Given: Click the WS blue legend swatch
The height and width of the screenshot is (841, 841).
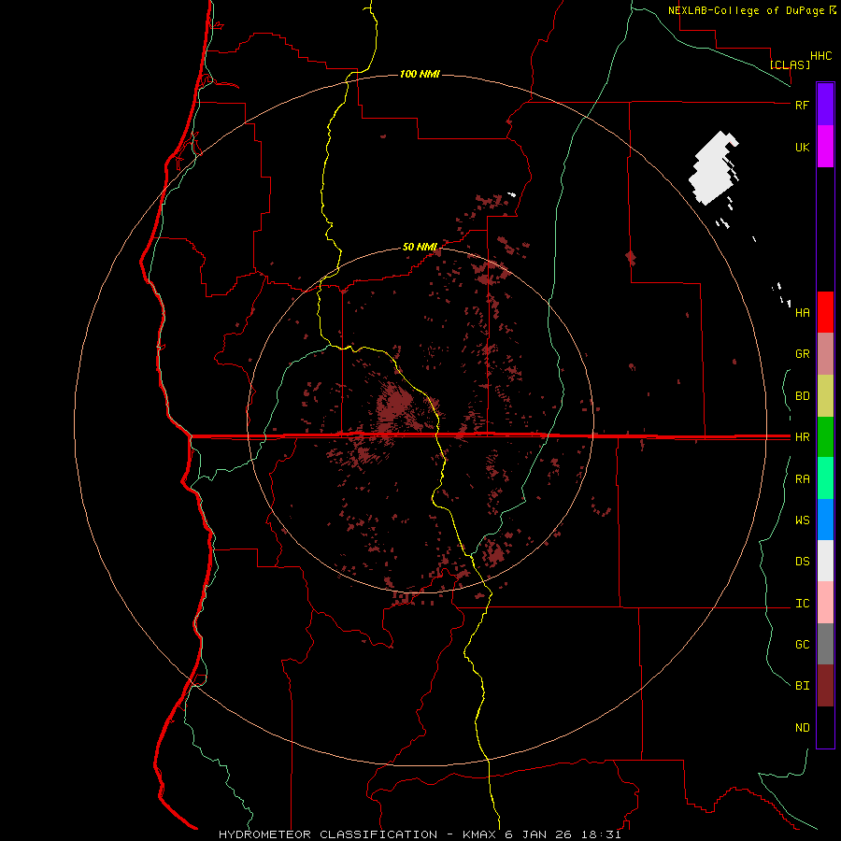Looking at the screenshot, I should pos(825,520).
